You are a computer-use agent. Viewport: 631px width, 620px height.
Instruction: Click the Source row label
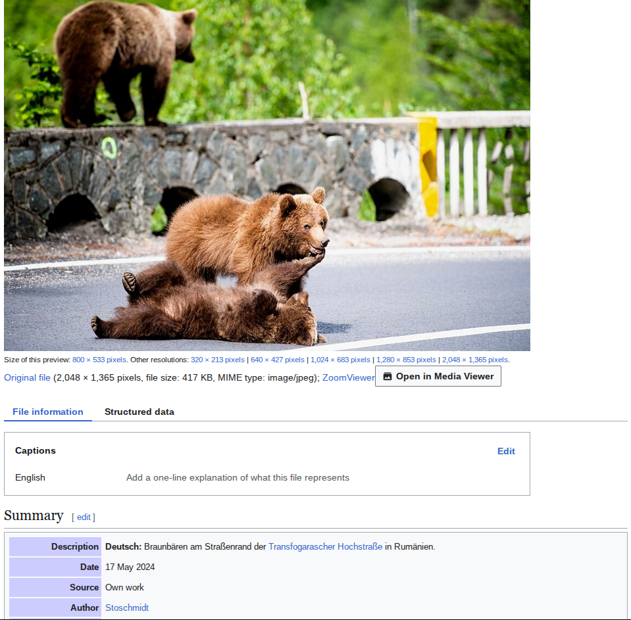(55, 587)
